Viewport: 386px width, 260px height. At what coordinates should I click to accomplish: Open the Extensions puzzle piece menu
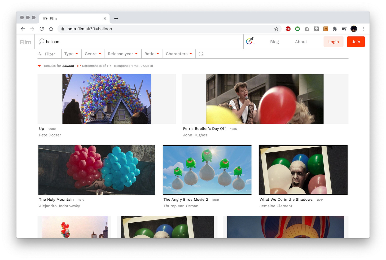(x=335, y=29)
